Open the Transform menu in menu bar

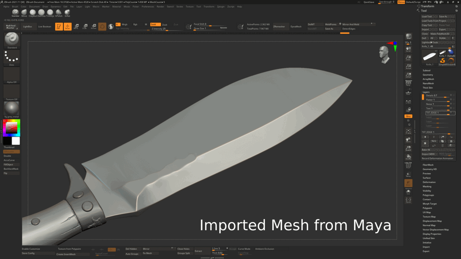coord(209,7)
